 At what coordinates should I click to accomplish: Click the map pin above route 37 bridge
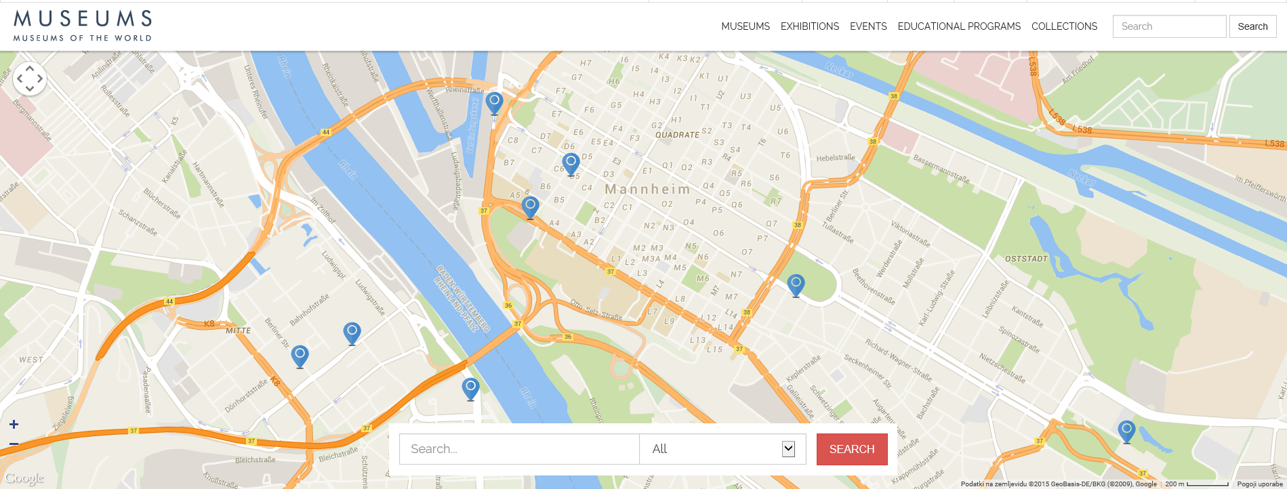coord(470,388)
